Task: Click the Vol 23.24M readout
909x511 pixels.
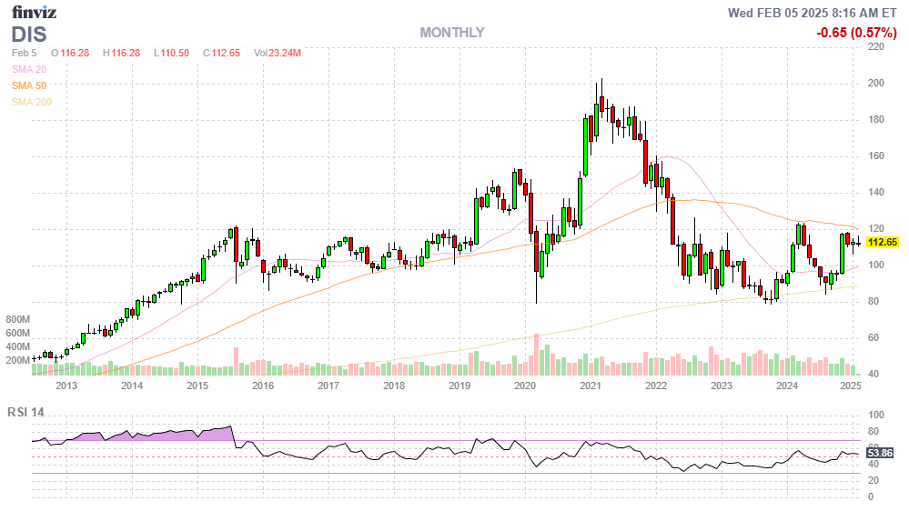Action: 277,53
